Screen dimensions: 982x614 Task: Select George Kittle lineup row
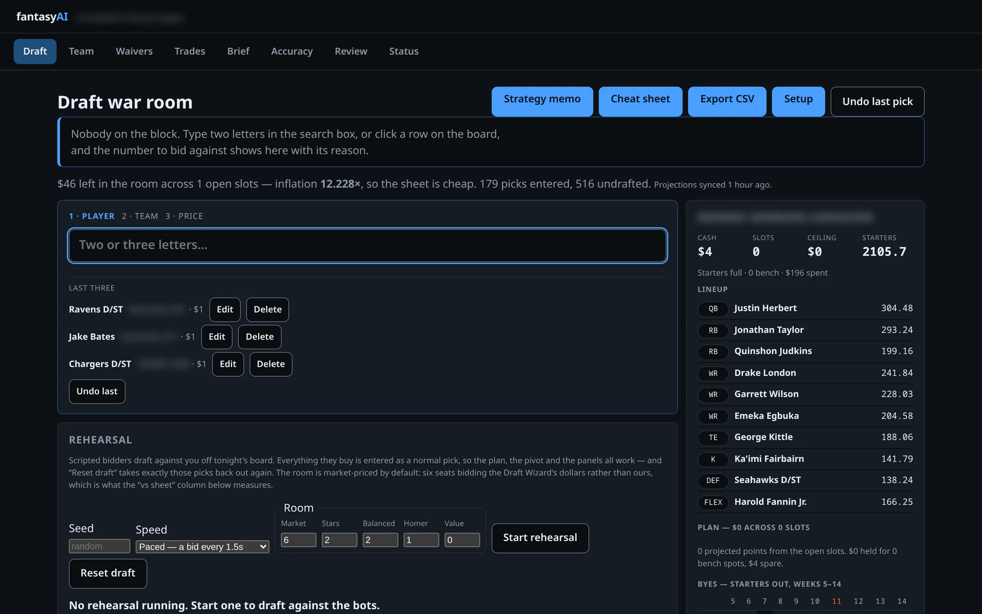805,437
